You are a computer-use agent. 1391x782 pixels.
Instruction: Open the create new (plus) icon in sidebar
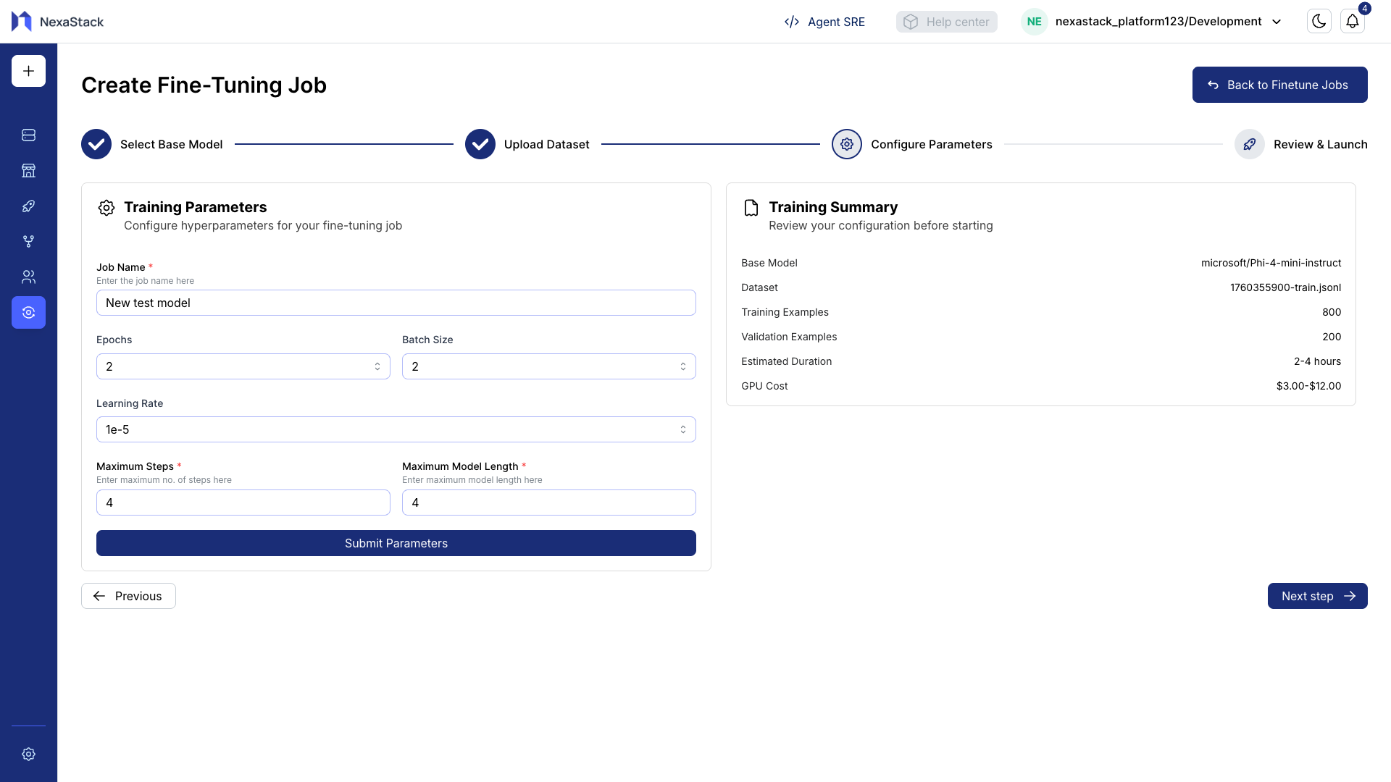28,71
